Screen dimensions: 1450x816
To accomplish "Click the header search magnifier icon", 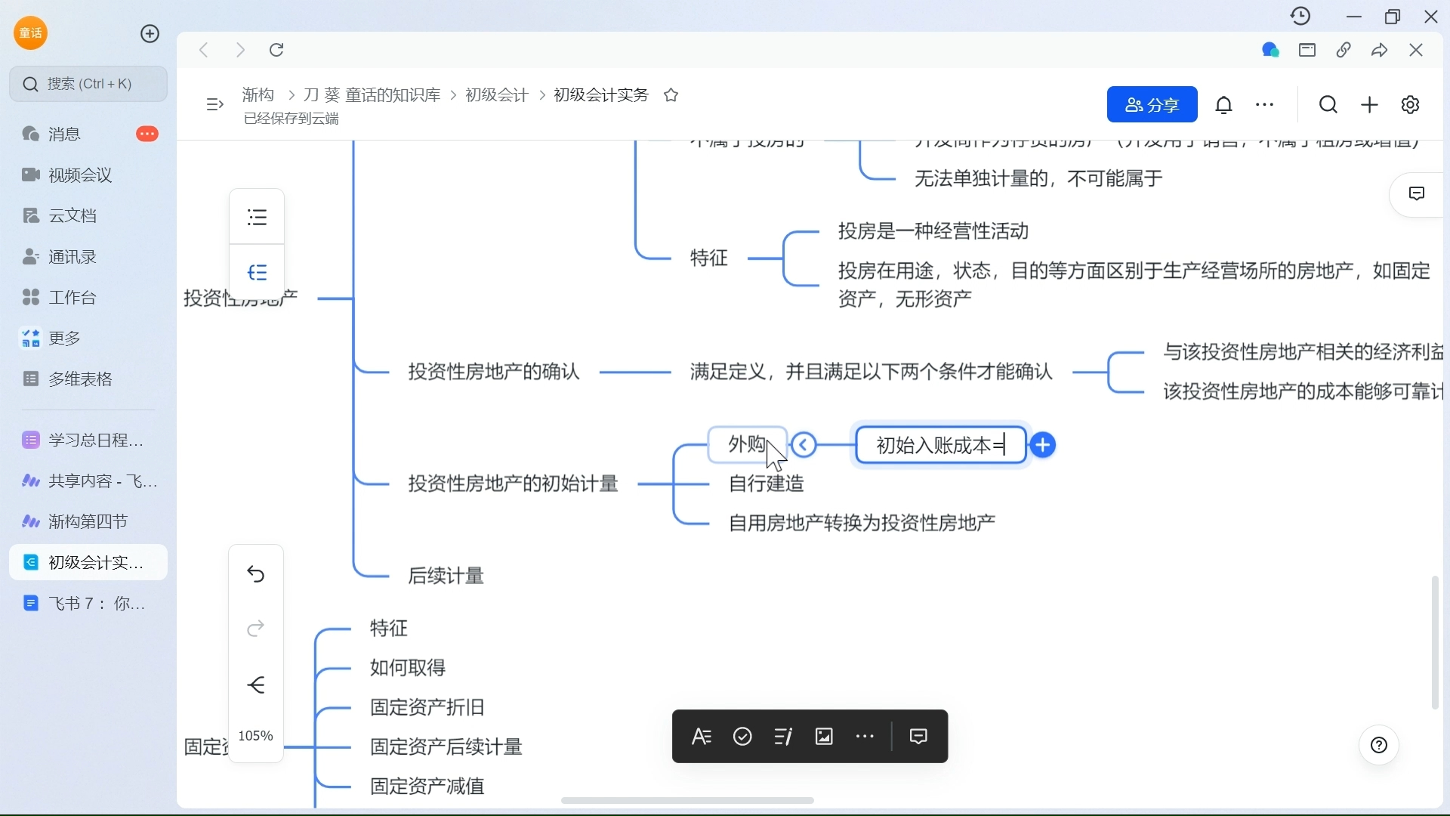I will (x=1329, y=105).
